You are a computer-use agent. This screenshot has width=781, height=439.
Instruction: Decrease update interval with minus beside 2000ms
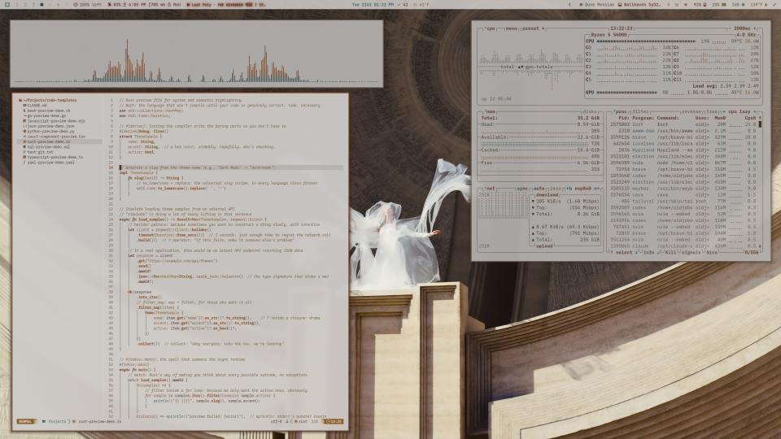point(730,28)
